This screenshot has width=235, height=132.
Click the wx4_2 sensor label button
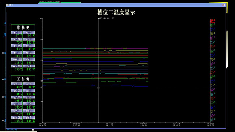click(29, 53)
